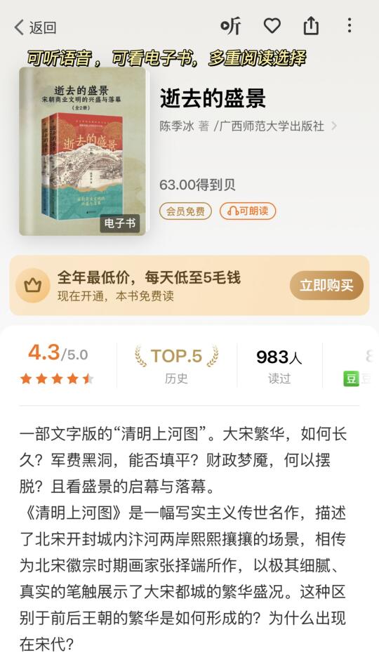
Task: Tap the green 豆 Douban icon
Action: [351, 379]
